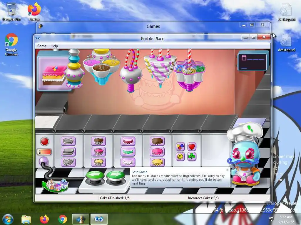Screen dimensions: 301x225
Task: Add the colored balls decoration
Action: pyautogui.click(x=180, y=147)
